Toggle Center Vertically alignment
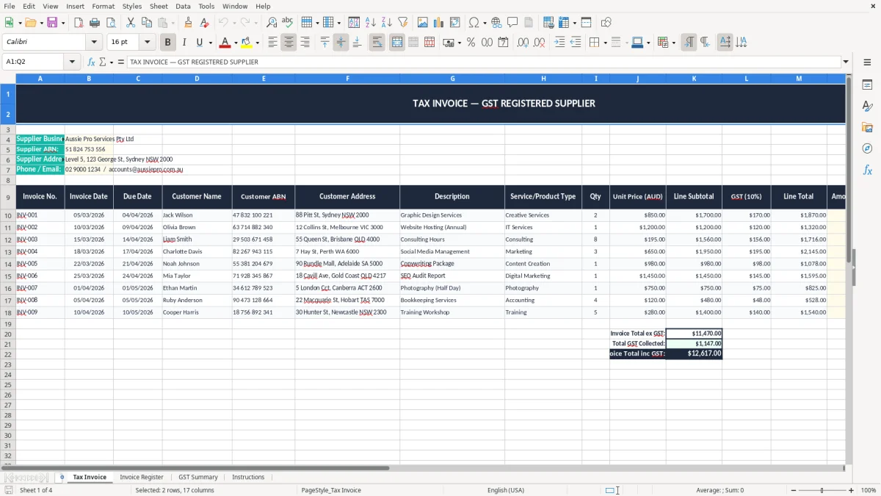Image resolution: width=881 pixels, height=496 pixels. coord(341,43)
